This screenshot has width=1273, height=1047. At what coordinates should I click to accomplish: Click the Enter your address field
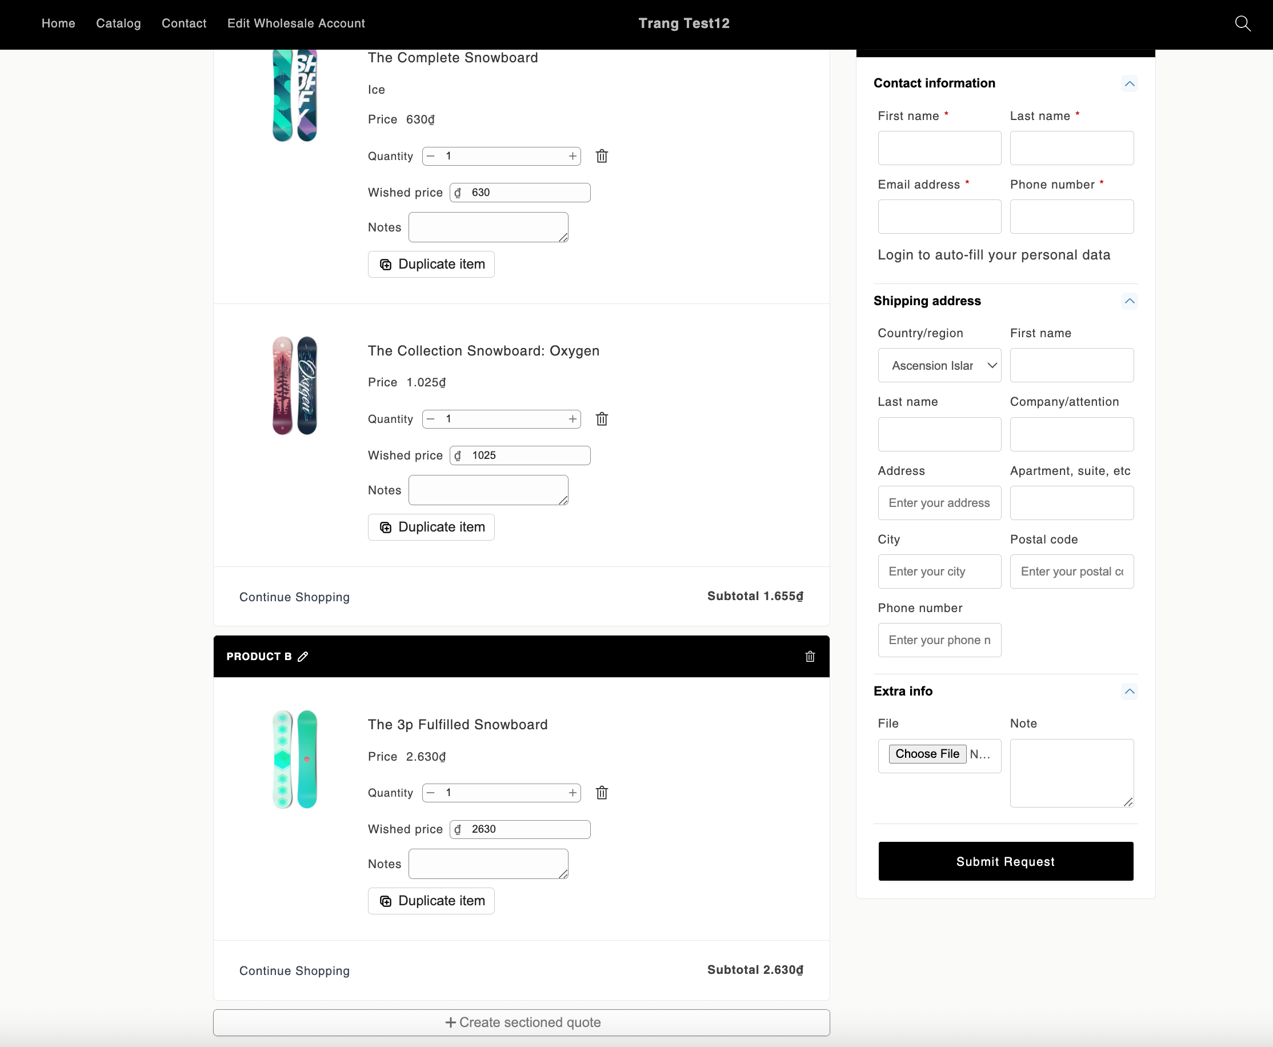pyautogui.click(x=939, y=503)
